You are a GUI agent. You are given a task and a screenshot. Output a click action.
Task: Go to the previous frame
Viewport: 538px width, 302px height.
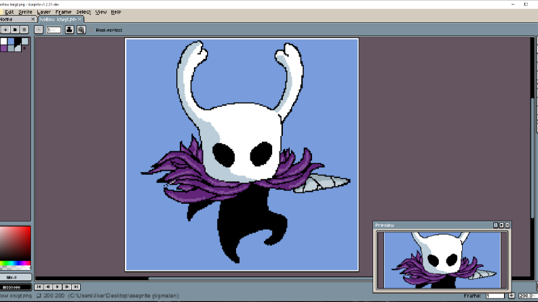click(48, 287)
